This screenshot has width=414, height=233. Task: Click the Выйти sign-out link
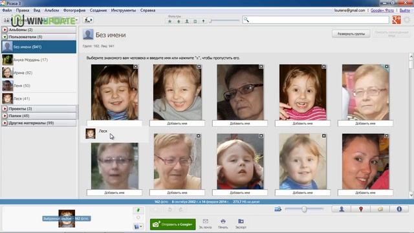(405, 10)
